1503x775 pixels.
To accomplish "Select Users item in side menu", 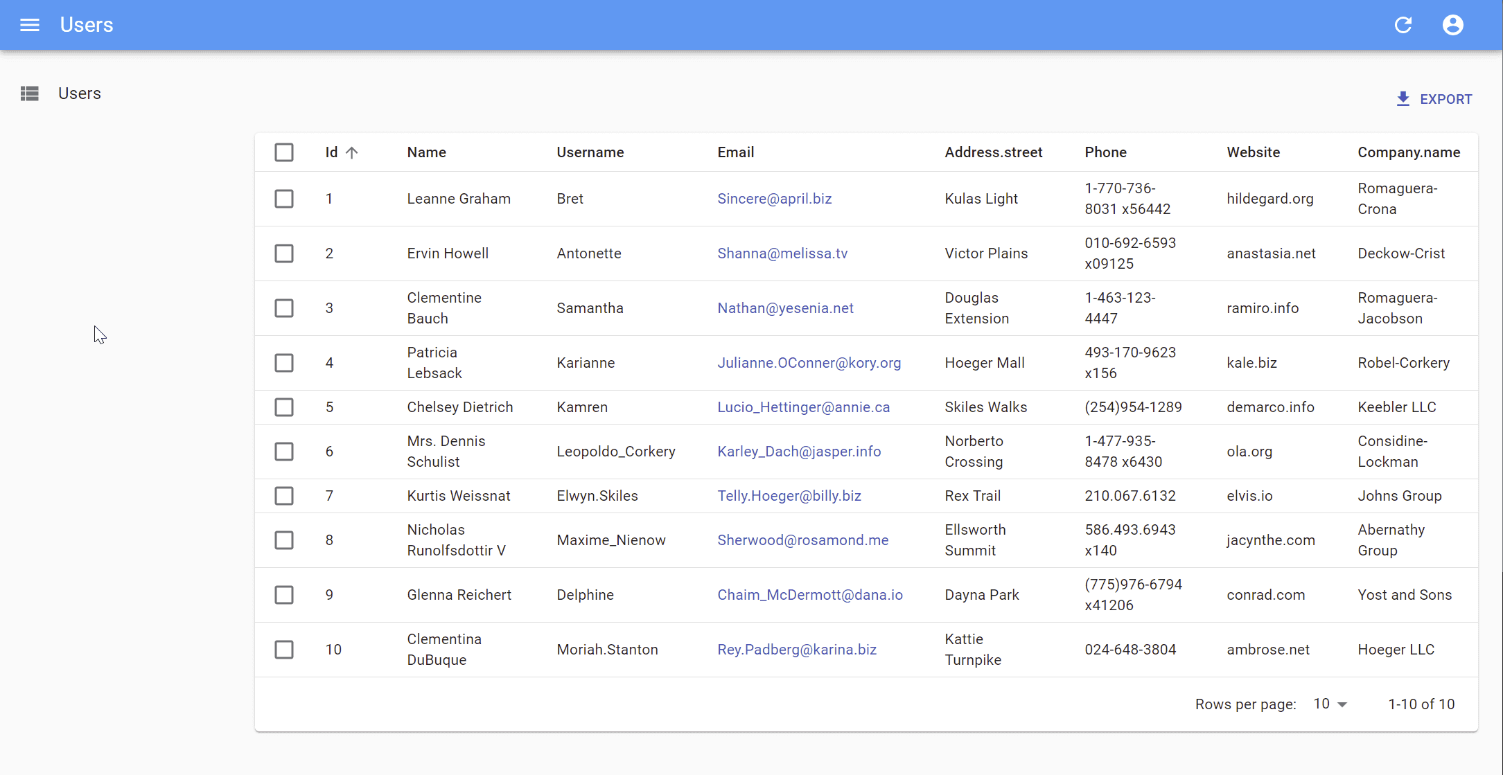I will point(80,93).
